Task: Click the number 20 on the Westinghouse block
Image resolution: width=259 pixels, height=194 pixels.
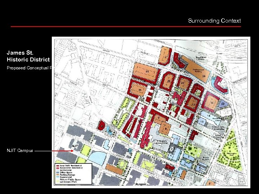Action: point(204,77)
